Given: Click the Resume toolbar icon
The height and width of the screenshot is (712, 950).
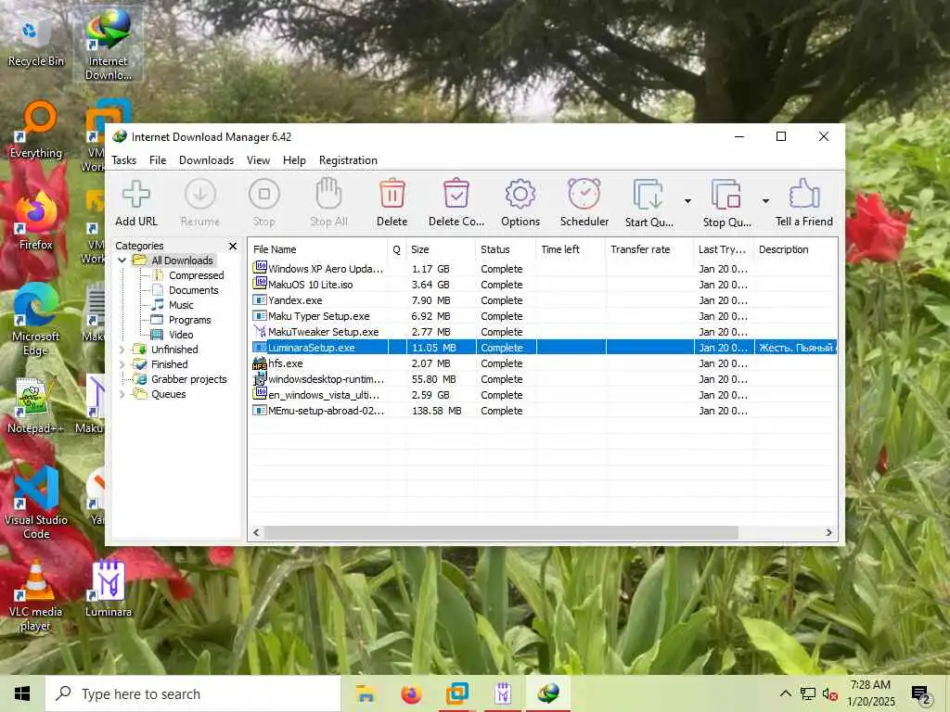Looking at the screenshot, I should click(x=200, y=195).
